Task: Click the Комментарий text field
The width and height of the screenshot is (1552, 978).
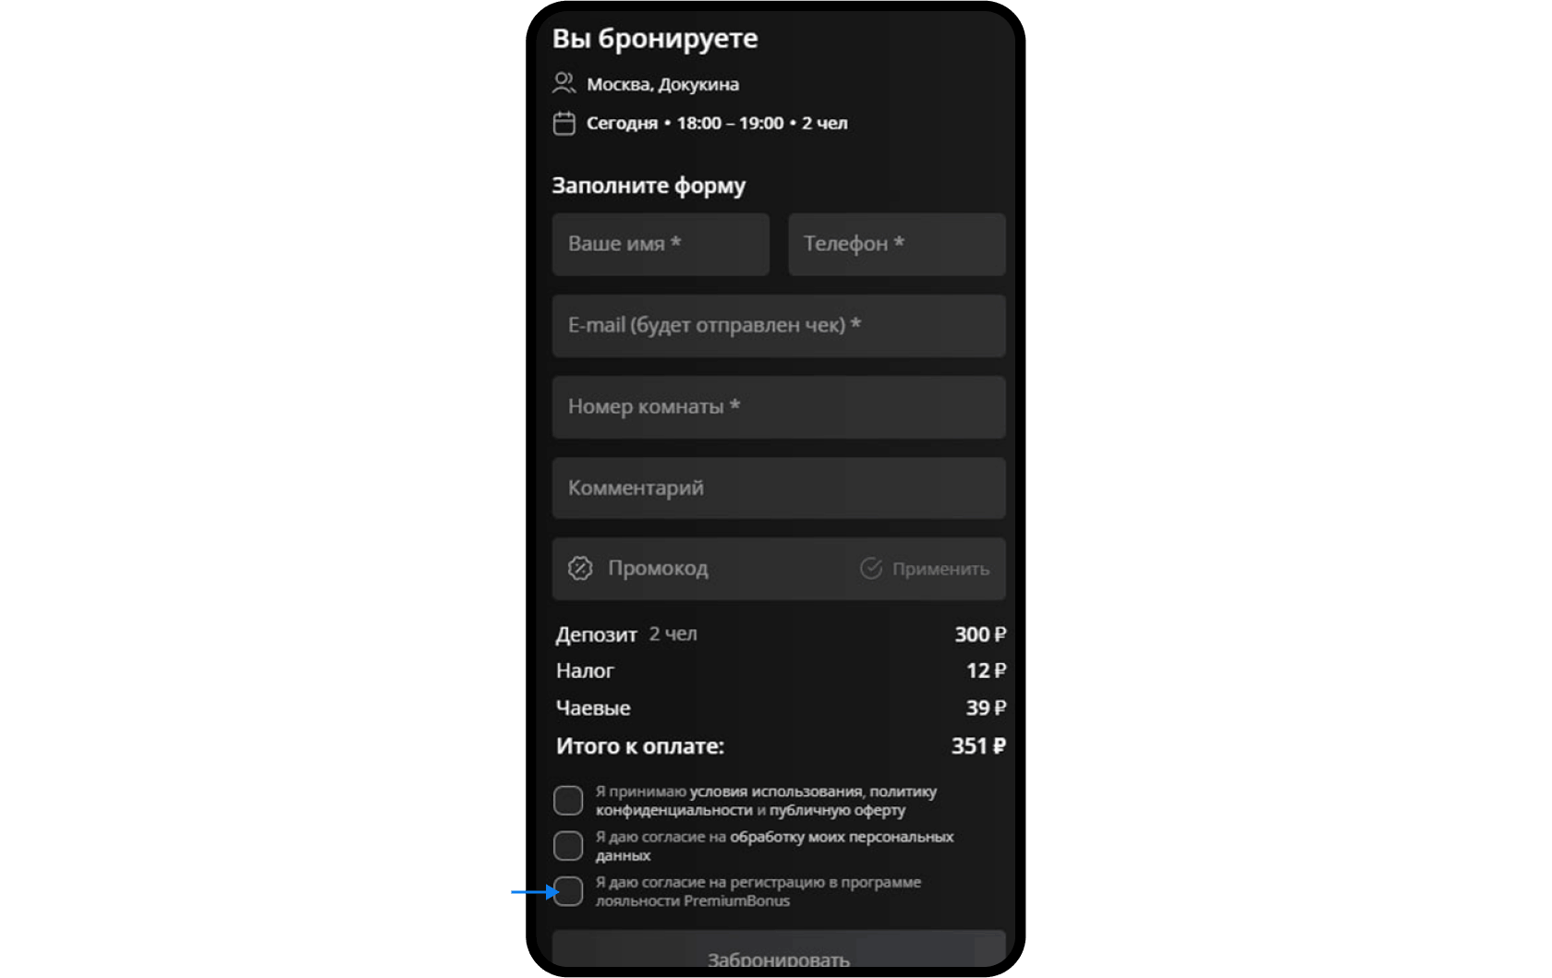Action: tap(778, 488)
